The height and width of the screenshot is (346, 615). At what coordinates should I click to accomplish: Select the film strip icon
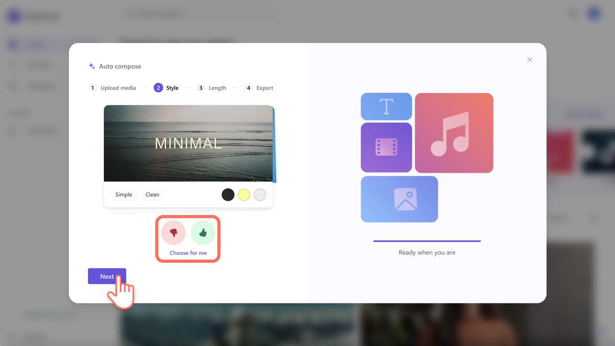(386, 147)
